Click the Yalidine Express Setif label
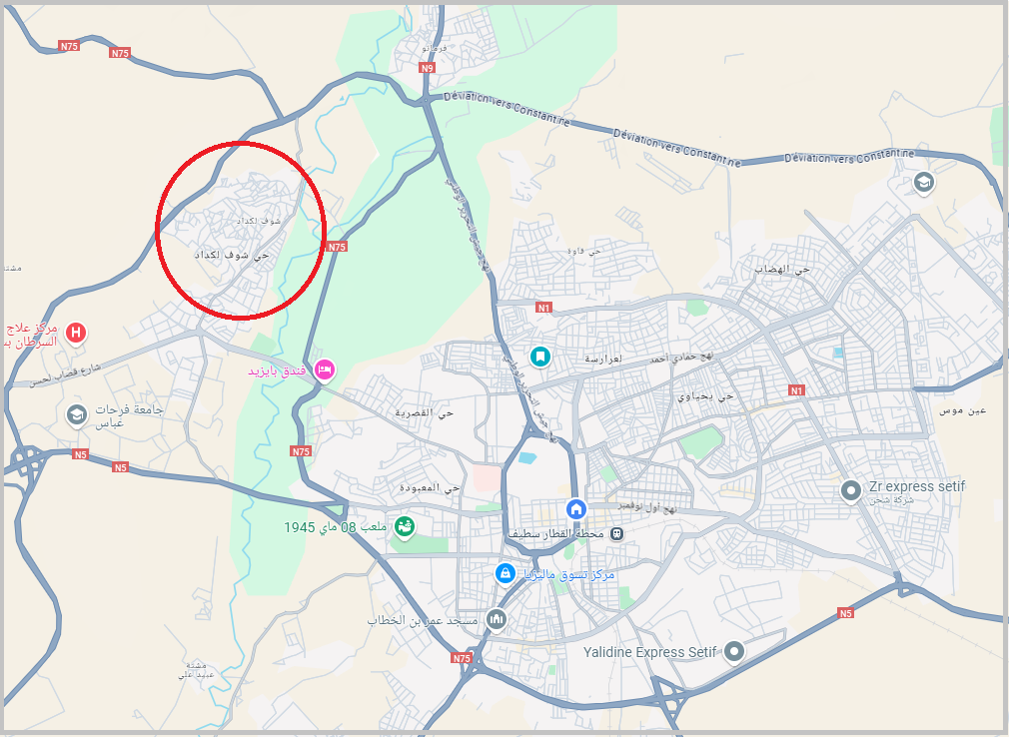 click(649, 652)
